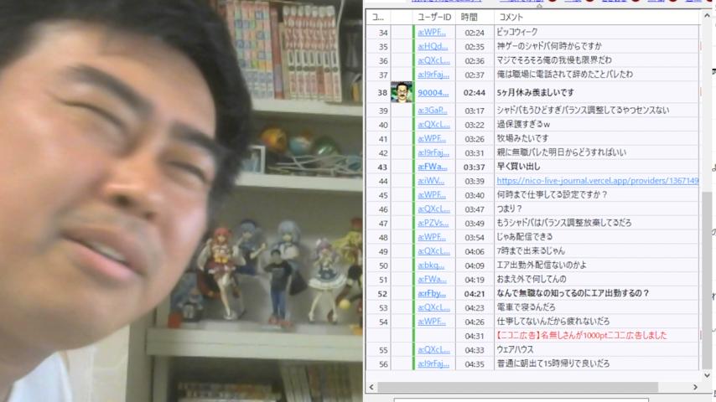This screenshot has height=402, width=716.
Task: Click the vertical scrollbar thumb
Action: tap(707, 280)
